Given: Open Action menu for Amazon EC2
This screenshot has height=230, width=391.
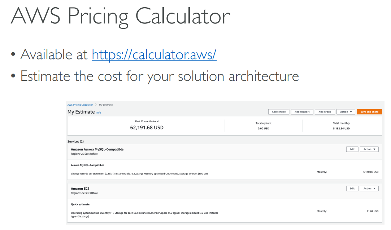Looking at the screenshot, I should (369, 189).
